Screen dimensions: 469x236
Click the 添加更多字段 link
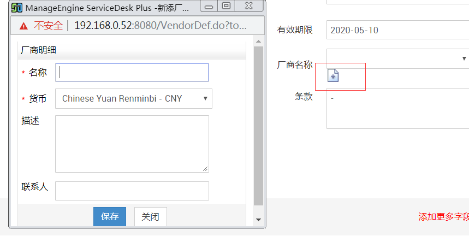coord(443,217)
